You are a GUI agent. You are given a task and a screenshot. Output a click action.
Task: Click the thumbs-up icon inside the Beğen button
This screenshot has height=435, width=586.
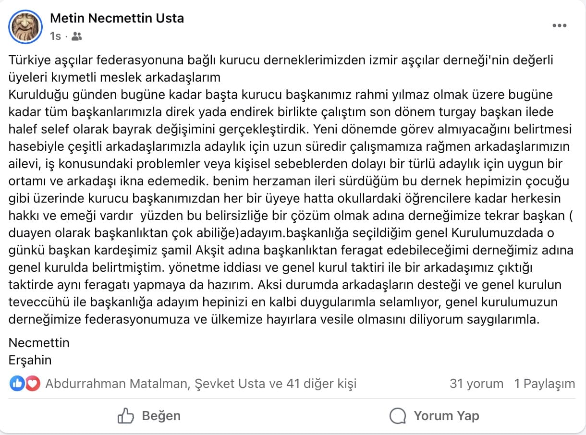(126, 416)
